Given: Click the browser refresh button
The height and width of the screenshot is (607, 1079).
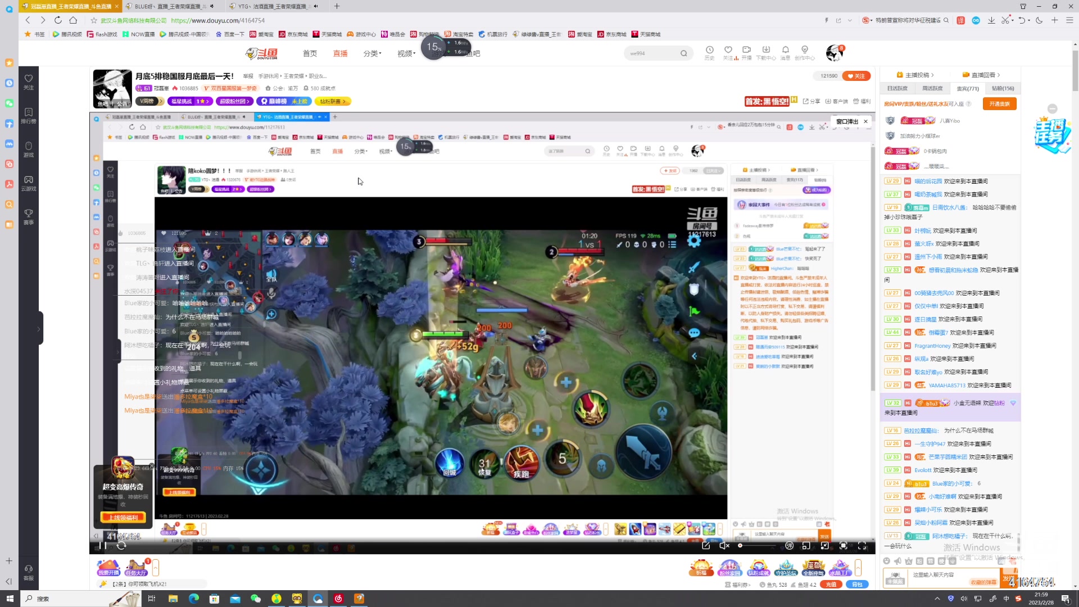Looking at the screenshot, I should 58,20.
